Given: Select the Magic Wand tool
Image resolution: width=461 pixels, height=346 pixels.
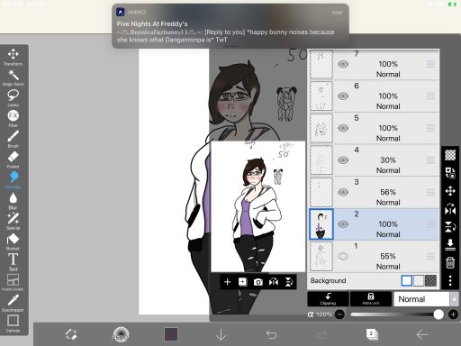Looking at the screenshot, I should [13, 77].
